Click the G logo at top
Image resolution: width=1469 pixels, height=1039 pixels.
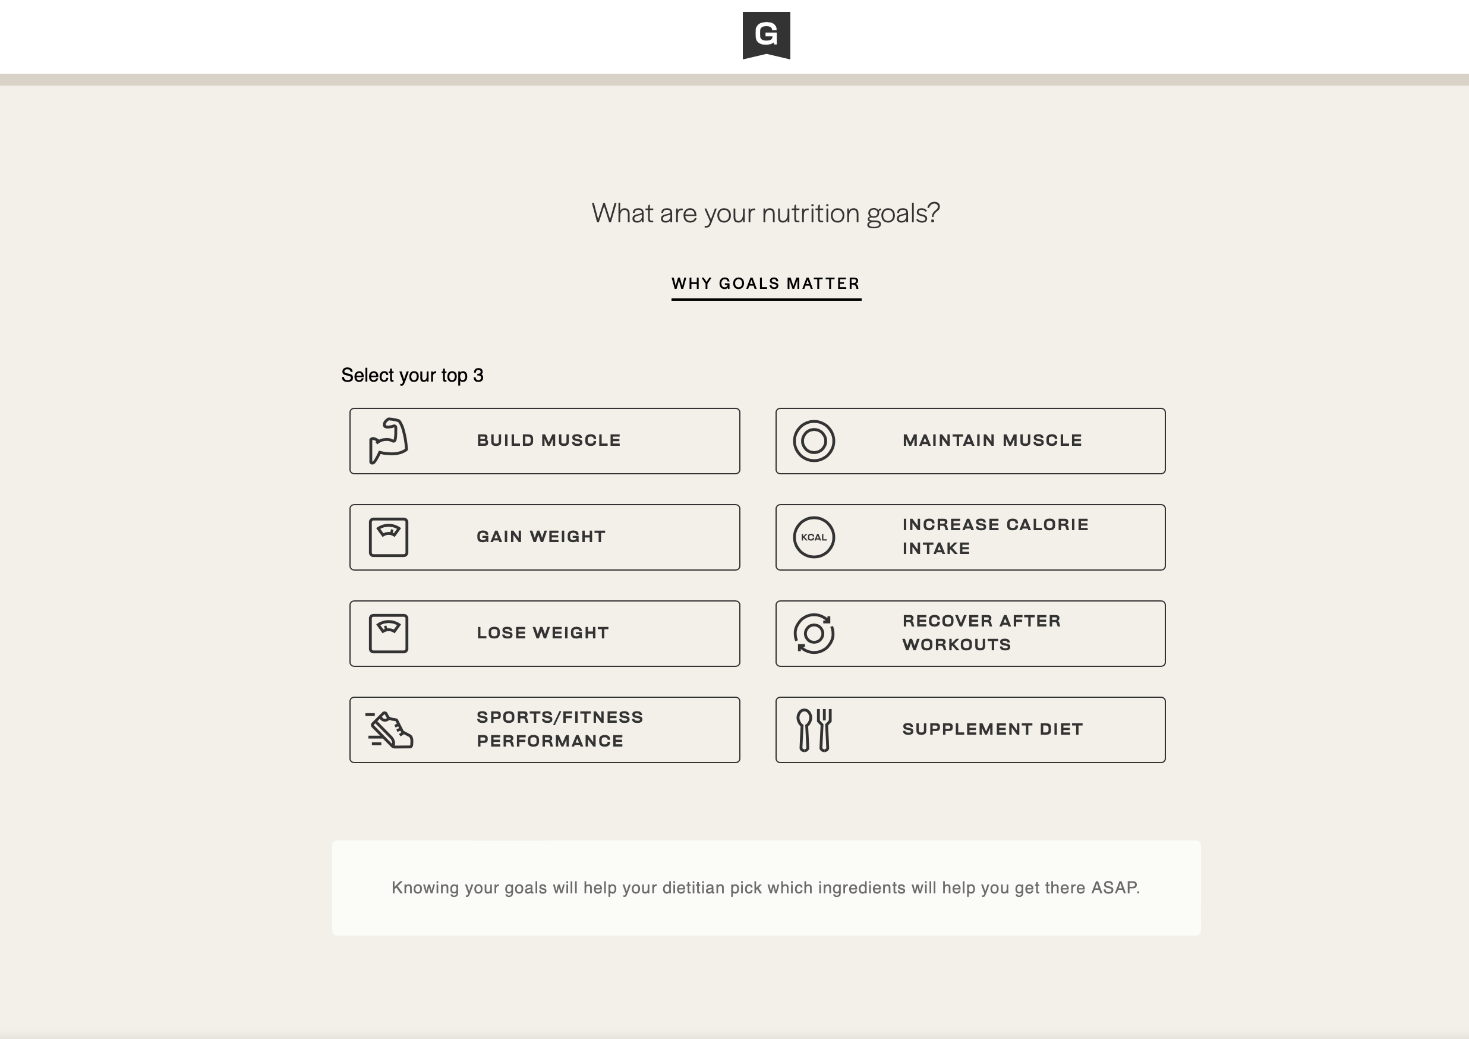(x=766, y=35)
